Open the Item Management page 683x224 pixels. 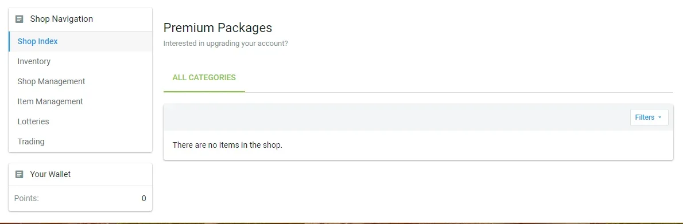(x=80, y=102)
